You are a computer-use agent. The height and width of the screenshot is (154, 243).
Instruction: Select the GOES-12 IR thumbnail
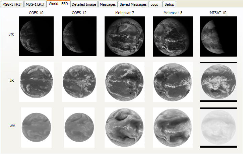[x=79, y=82]
